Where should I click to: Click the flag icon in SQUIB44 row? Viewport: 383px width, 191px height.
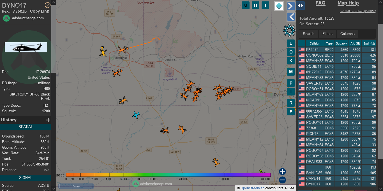click(302, 66)
